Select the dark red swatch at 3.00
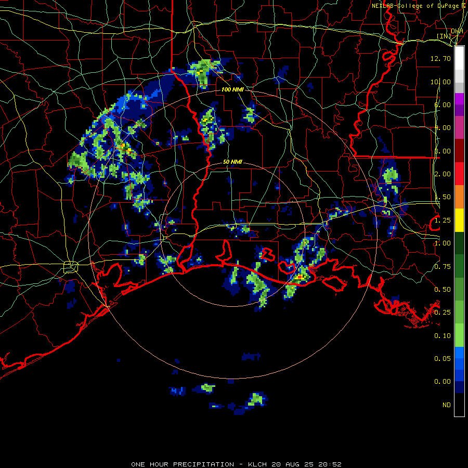This screenshot has width=468, height=468. [x=459, y=151]
